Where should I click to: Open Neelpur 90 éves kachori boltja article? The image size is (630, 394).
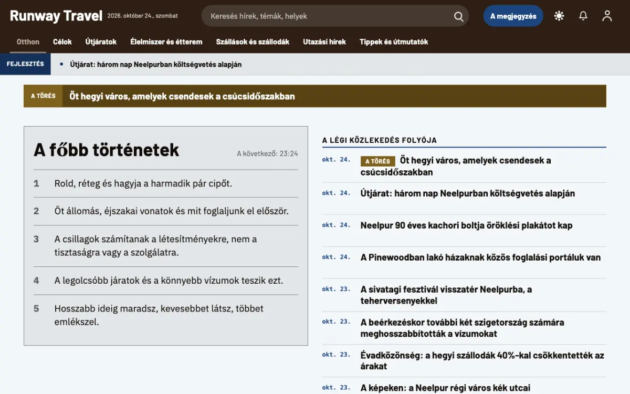466,225
